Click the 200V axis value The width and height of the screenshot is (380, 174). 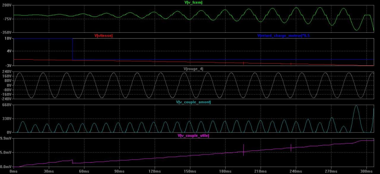point(7,6)
